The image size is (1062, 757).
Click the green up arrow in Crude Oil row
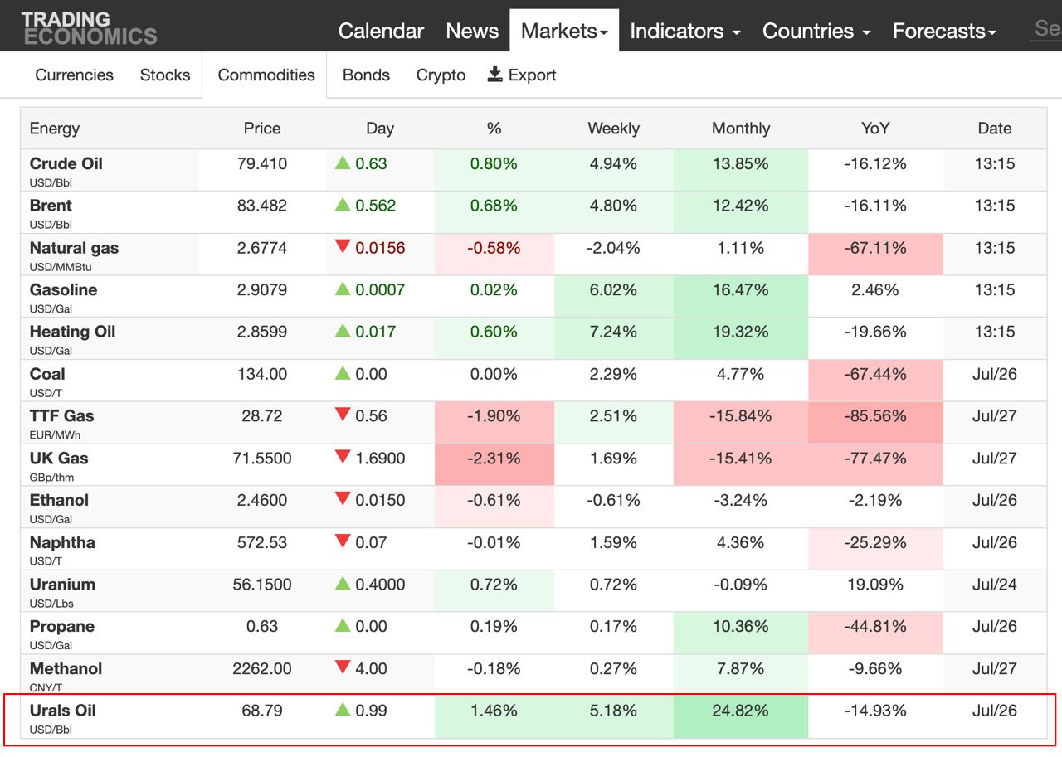point(343,163)
